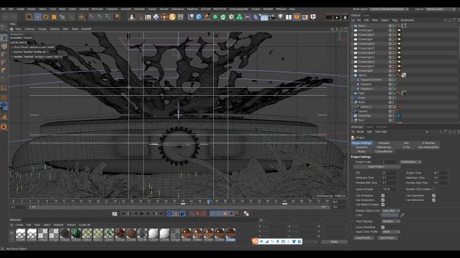460x258 pixels.
Task: Click the orange S icon in left sidebar
Action: 4,127
